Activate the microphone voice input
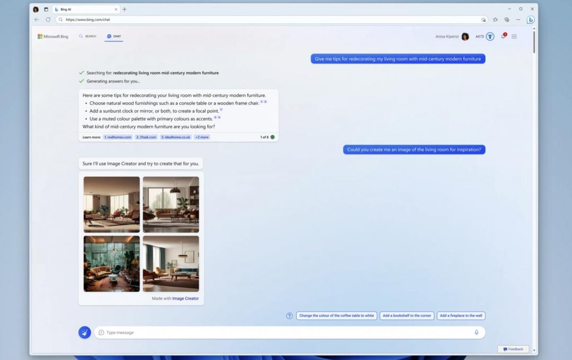Viewport: 572px width, 360px height. [x=476, y=332]
